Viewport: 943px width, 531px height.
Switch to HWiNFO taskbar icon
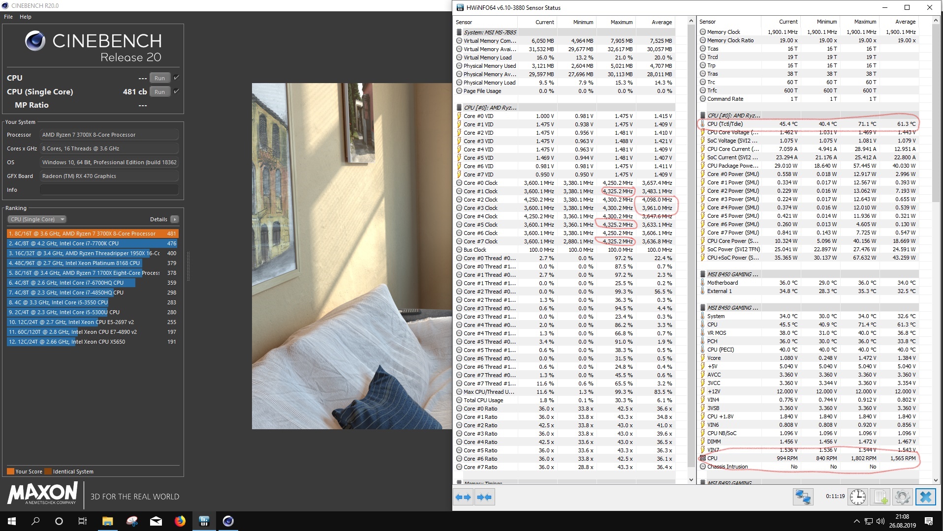(204, 521)
